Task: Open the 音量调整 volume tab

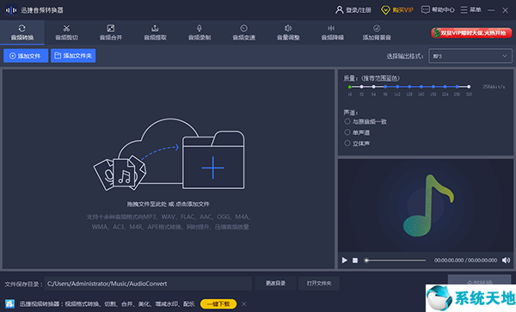Action: click(x=288, y=32)
